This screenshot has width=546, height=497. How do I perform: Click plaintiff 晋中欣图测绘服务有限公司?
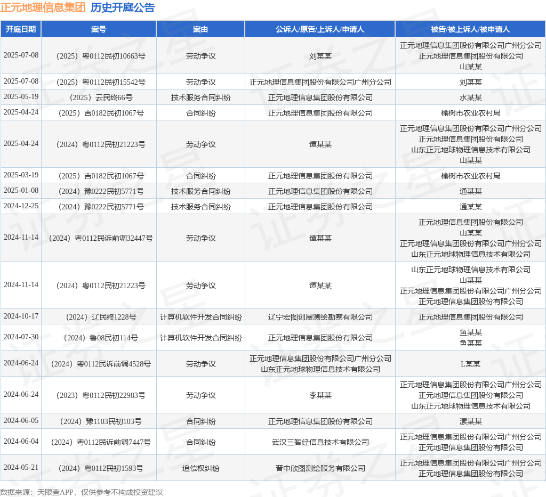tap(320, 468)
